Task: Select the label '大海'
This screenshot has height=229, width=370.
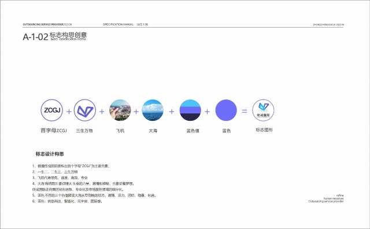Action: tap(153, 131)
